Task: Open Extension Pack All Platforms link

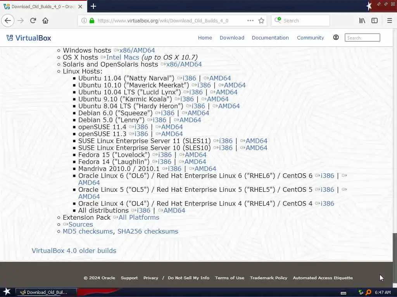Action: [139, 217]
